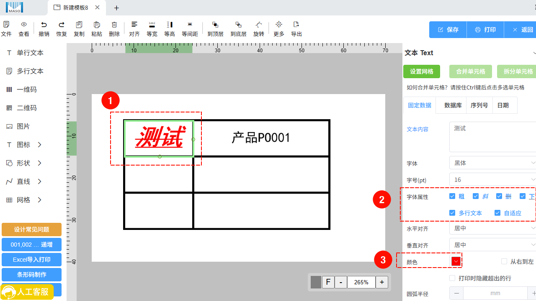536x301 pixels.
Task: Select the 图片 image insert tool
Action: [26, 126]
